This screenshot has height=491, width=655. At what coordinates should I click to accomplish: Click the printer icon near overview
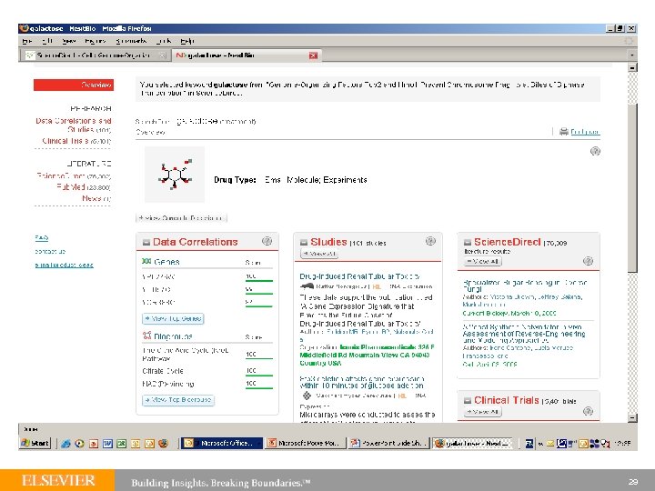pyautogui.click(x=564, y=132)
